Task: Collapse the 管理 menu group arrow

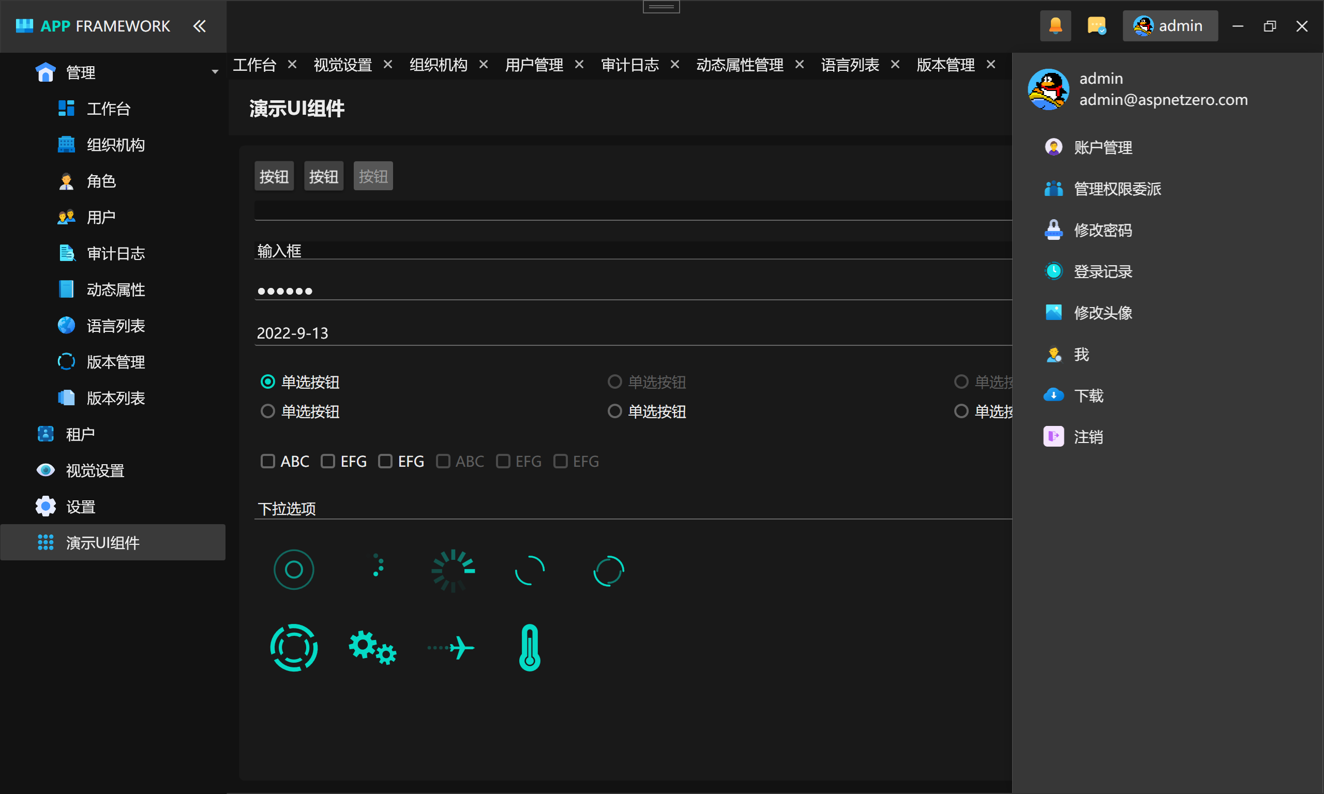Action: (215, 72)
